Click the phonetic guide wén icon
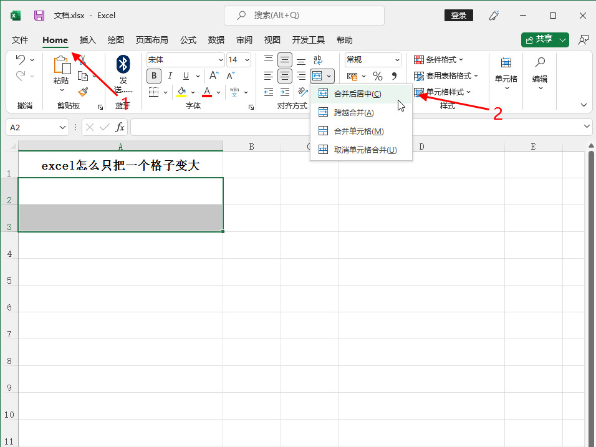The image size is (596, 447). click(234, 92)
